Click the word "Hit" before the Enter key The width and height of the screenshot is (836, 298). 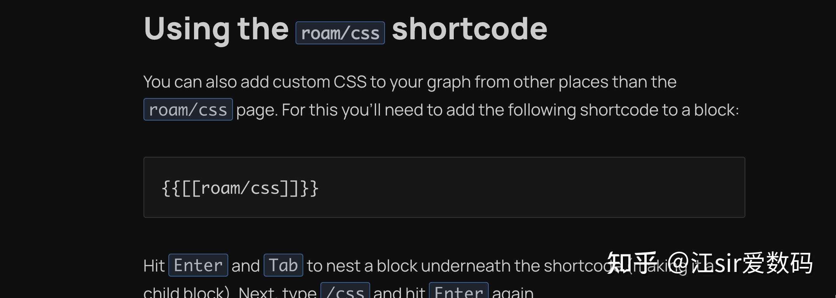[154, 266]
